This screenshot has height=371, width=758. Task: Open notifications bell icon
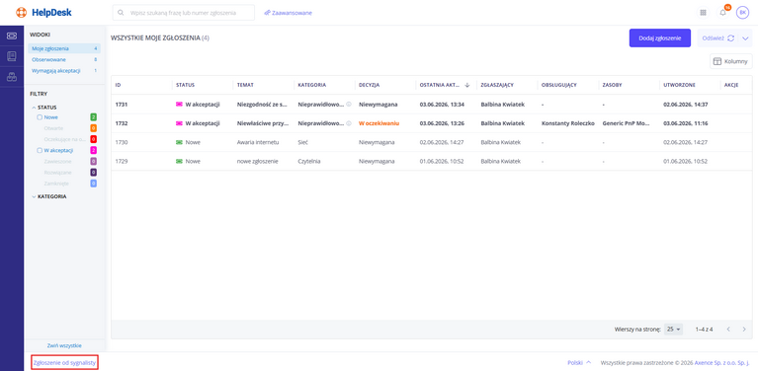(722, 13)
